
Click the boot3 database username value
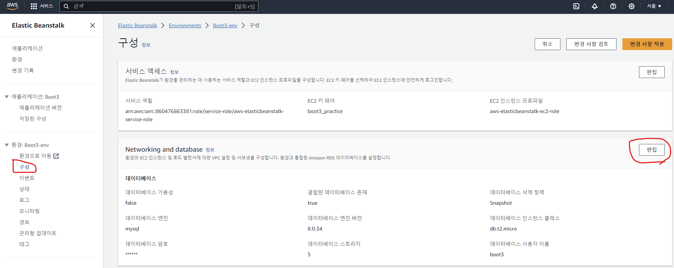tap(497, 254)
